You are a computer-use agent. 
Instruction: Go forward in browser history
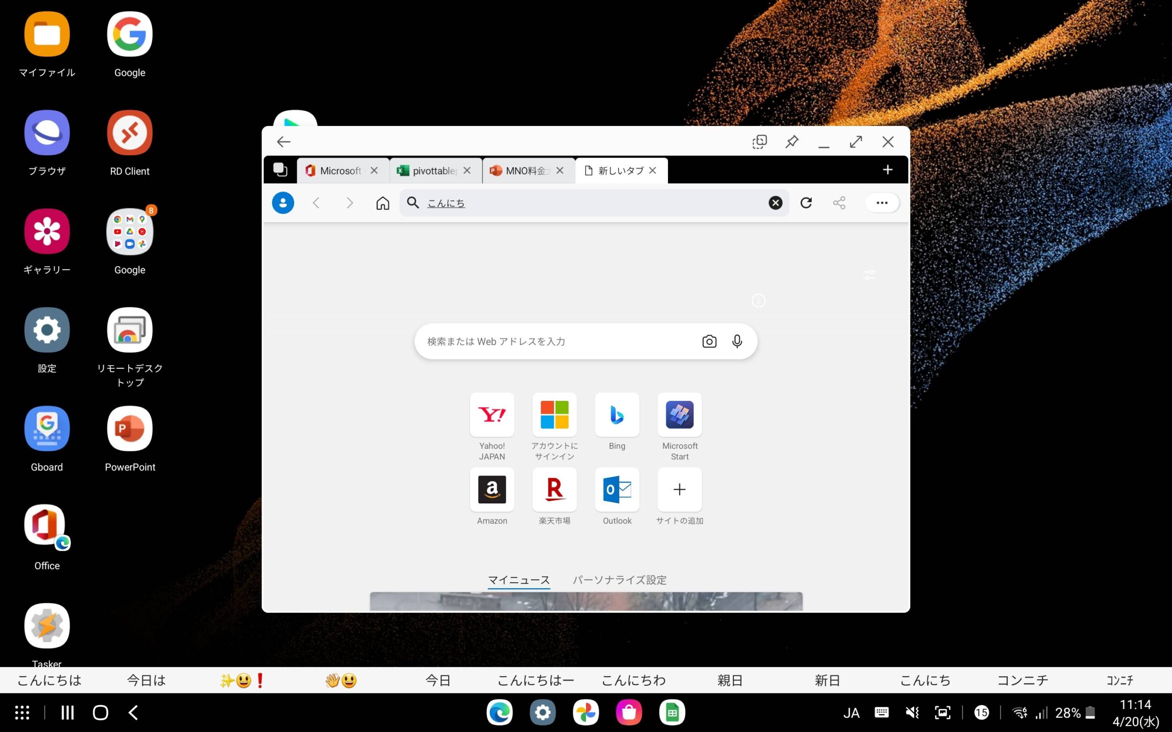[x=350, y=203]
